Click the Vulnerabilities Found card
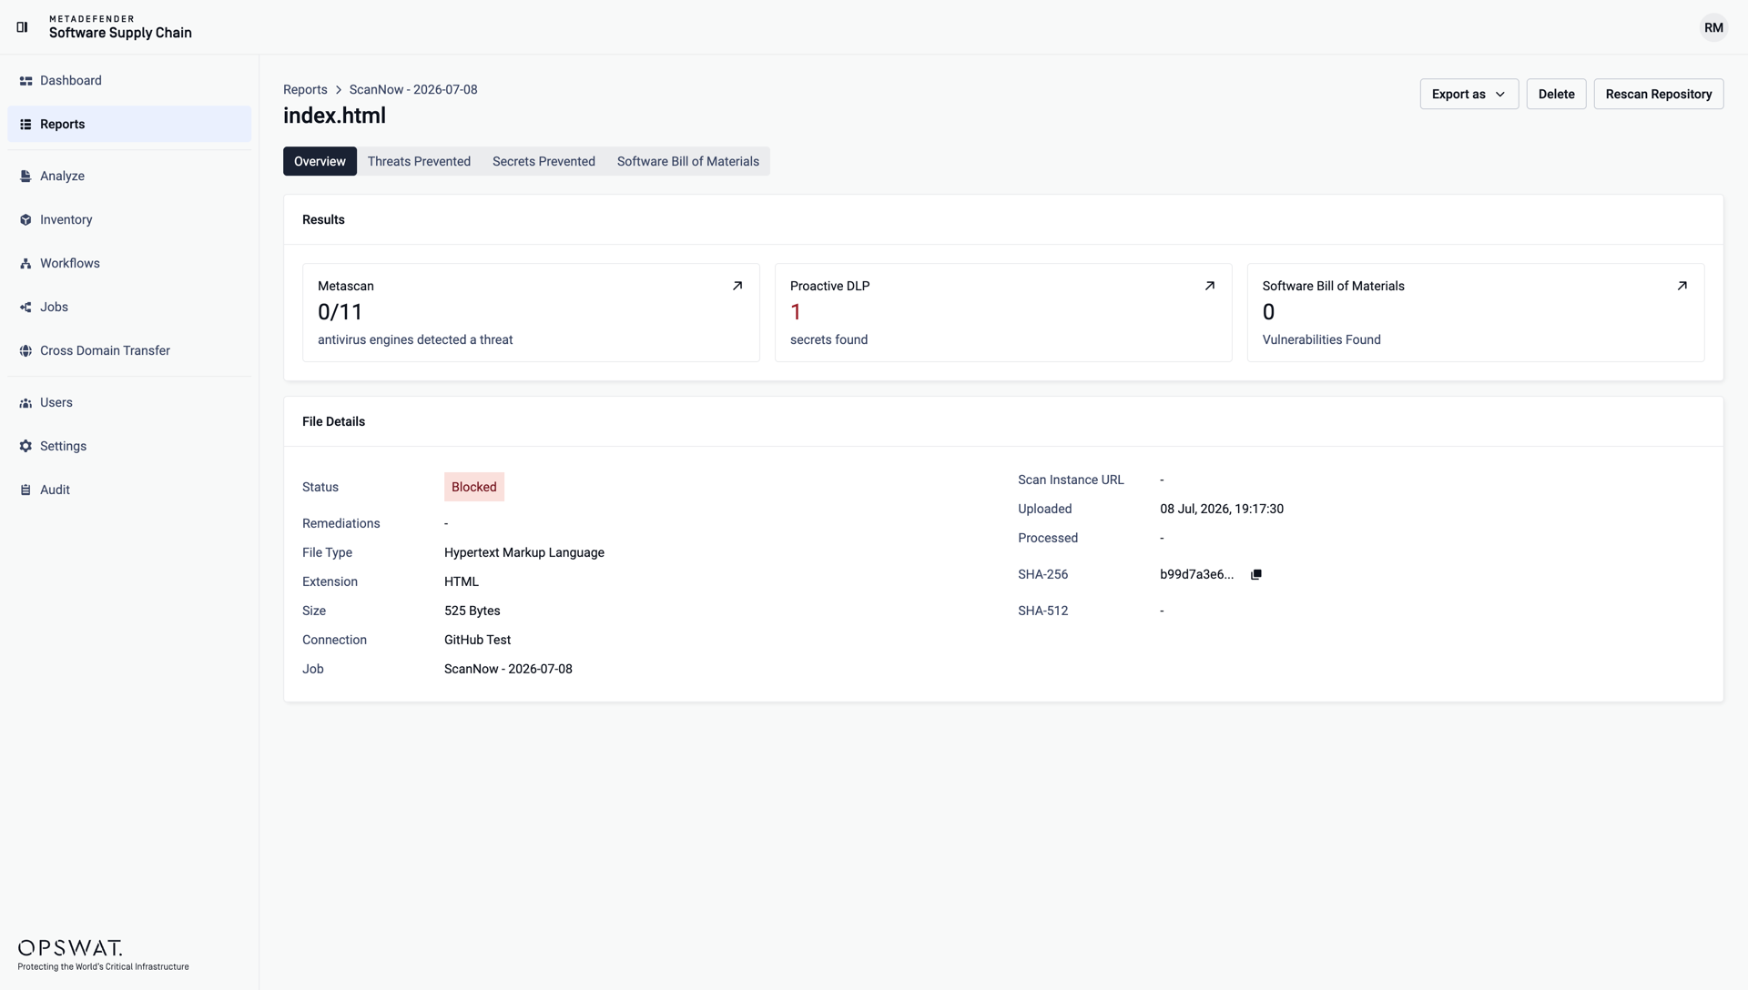This screenshot has width=1748, height=990. (x=1476, y=313)
